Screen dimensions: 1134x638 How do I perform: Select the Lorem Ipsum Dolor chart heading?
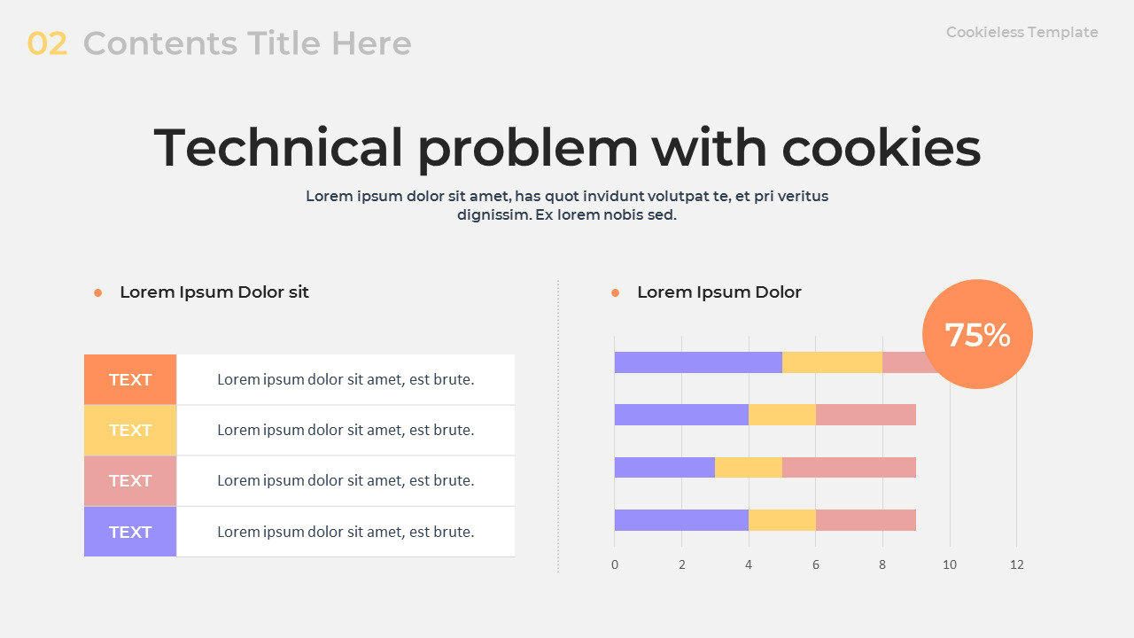(719, 292)
